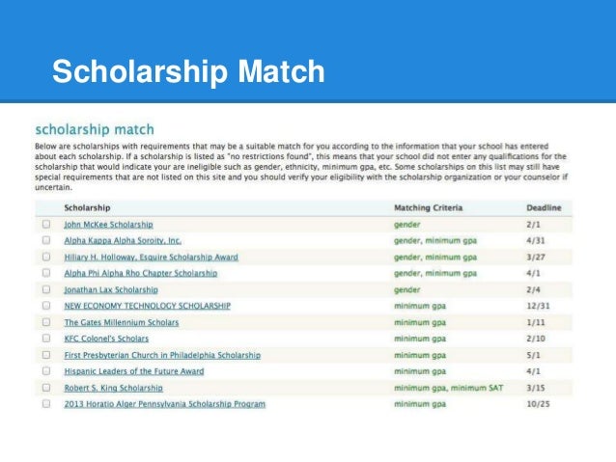Screen dimensions: 616x462
Task: Open NEW ECONOMY TECHNOLOGY SCHOLARSHIP link
Action: point(148,306)
